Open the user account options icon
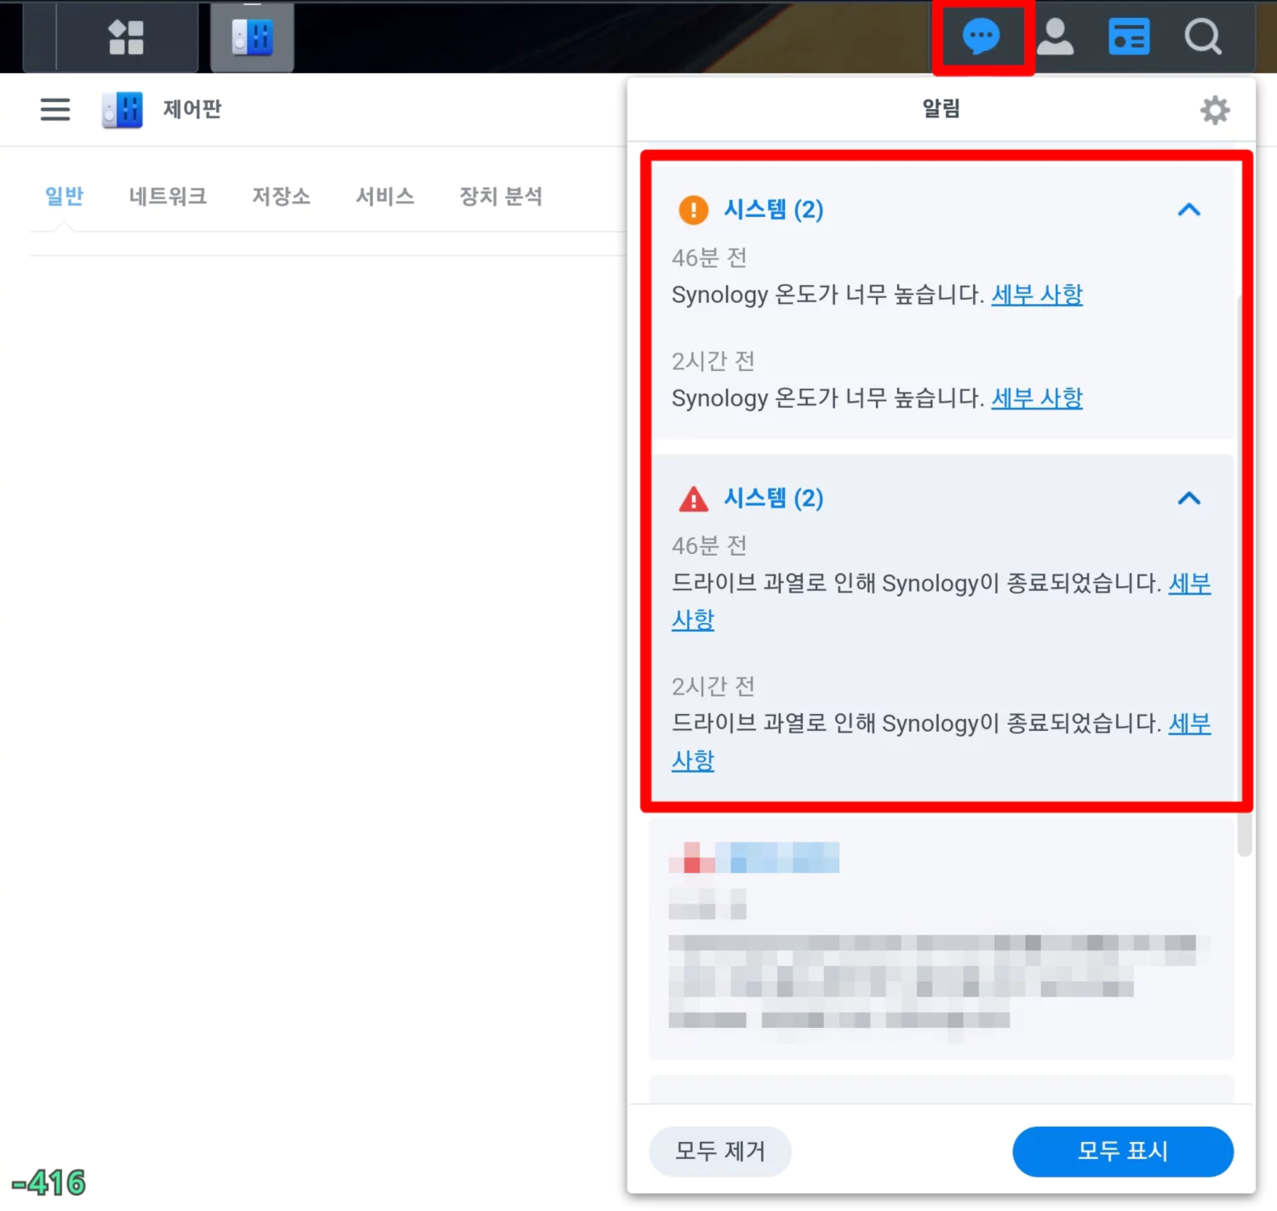 (1055, 37)
